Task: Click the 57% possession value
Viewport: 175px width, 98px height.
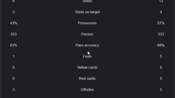Action: (161, 23)
